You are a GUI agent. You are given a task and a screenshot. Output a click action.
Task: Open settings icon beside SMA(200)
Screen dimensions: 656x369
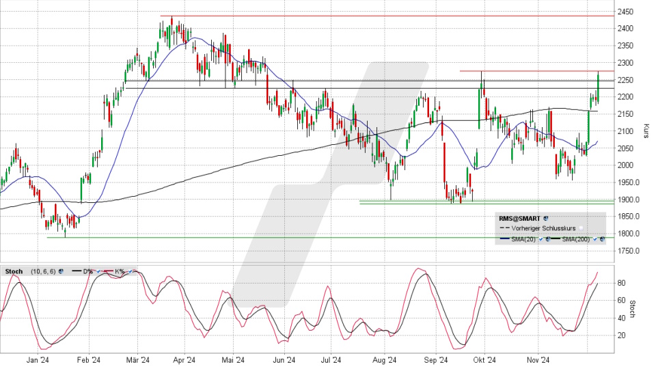click(x=602, y=239)
